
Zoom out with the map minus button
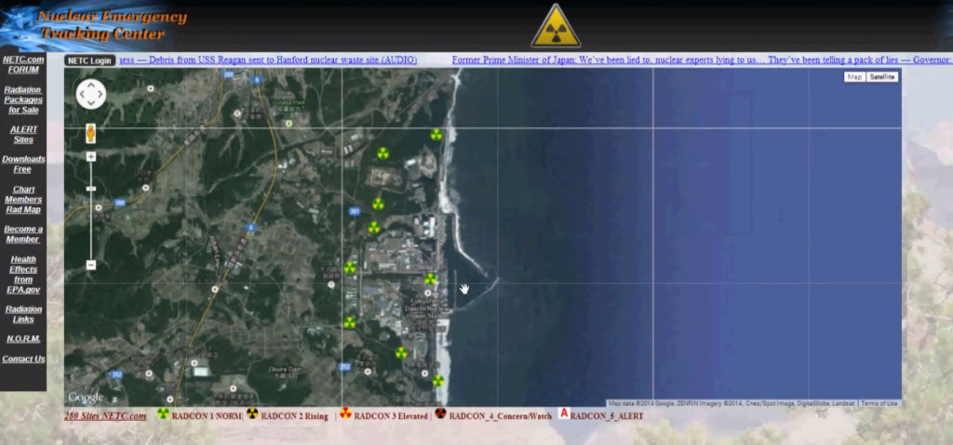pos(91,265)
